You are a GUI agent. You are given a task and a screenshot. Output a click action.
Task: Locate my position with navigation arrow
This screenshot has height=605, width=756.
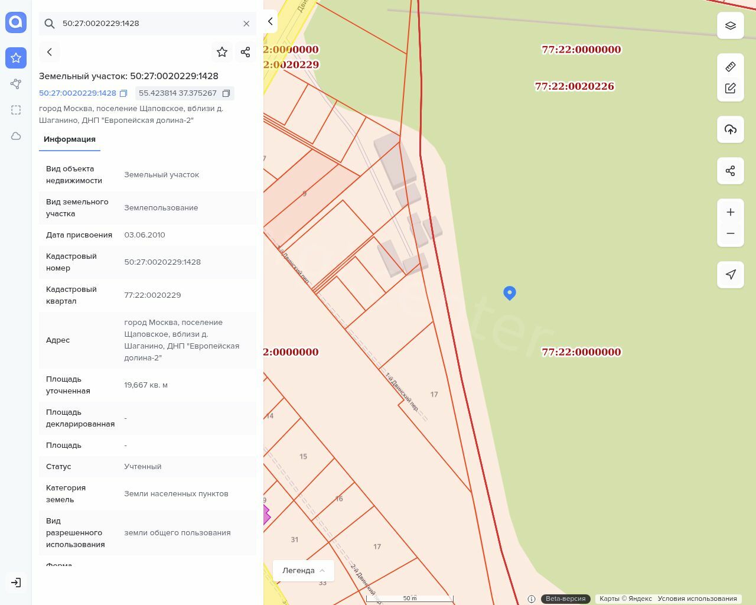[730, 275]
